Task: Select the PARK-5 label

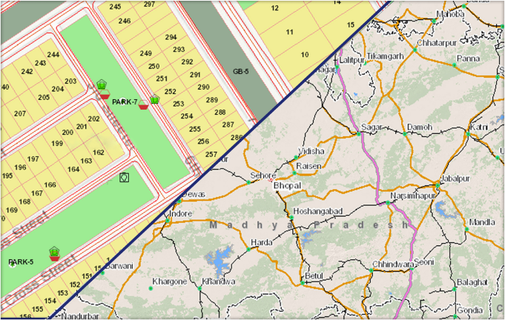Action: pyautogui.click(x=21, y=262)
